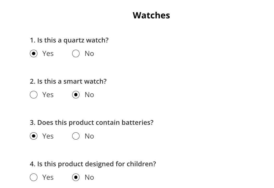The image size is (274, 188).
Task: Click the 'Yes' label text under smart watch question
Action: 48,95
